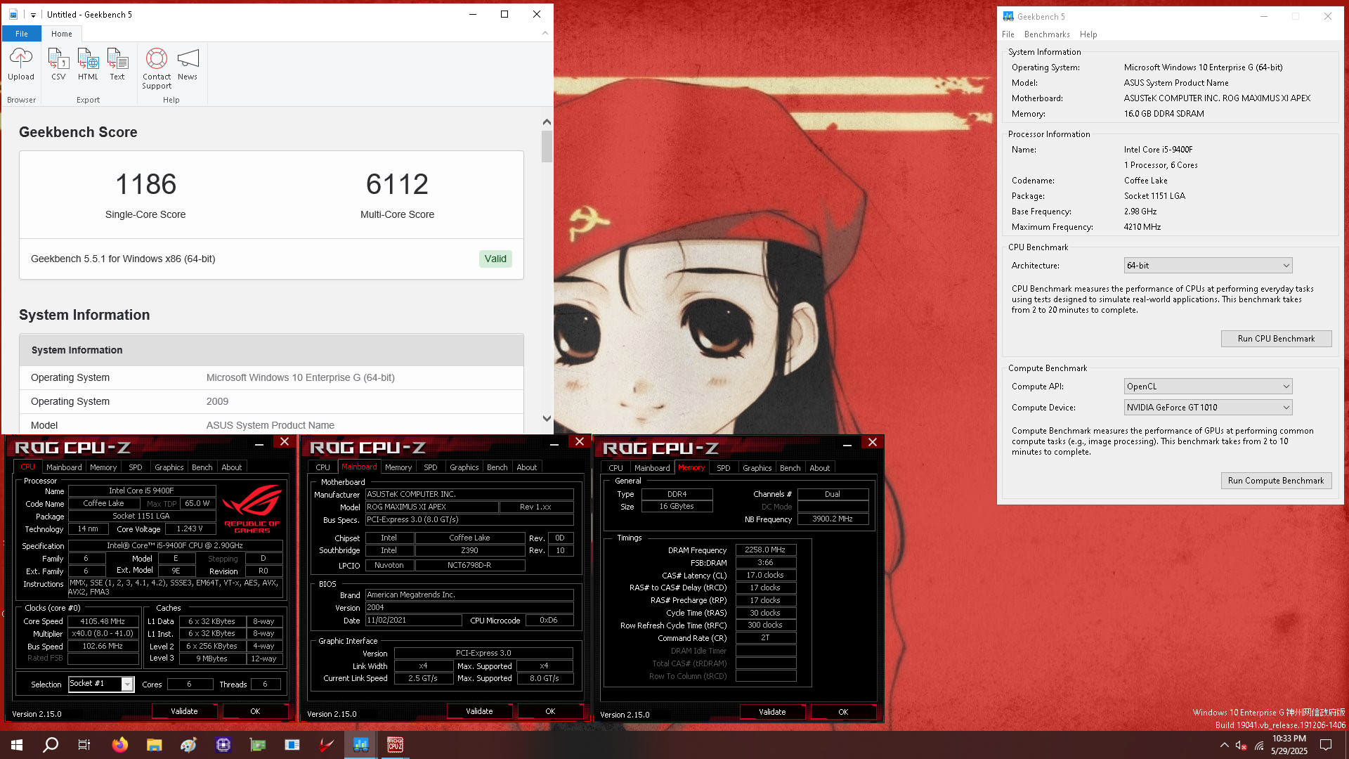Open the taskbar clock showing 10:33 PM

point(1289,745)
